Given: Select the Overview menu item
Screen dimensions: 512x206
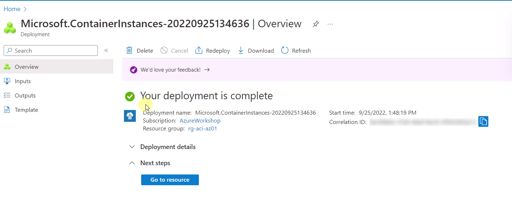Looking at the screenshot, I should [x=57, y=67].
